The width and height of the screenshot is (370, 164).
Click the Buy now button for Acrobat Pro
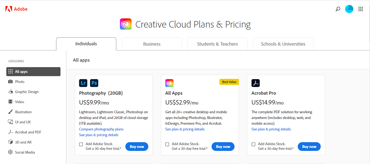[x=309, y=147]
